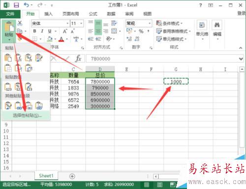
Task: Select Values and Number Formatting paste icon
Action: (18, 87)
